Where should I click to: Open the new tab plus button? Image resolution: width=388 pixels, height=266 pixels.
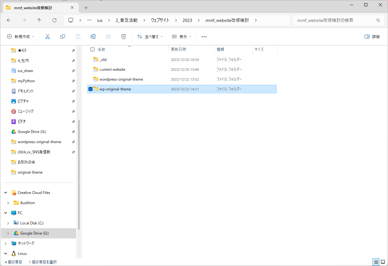pyautogui.click(x=86, y=8)
